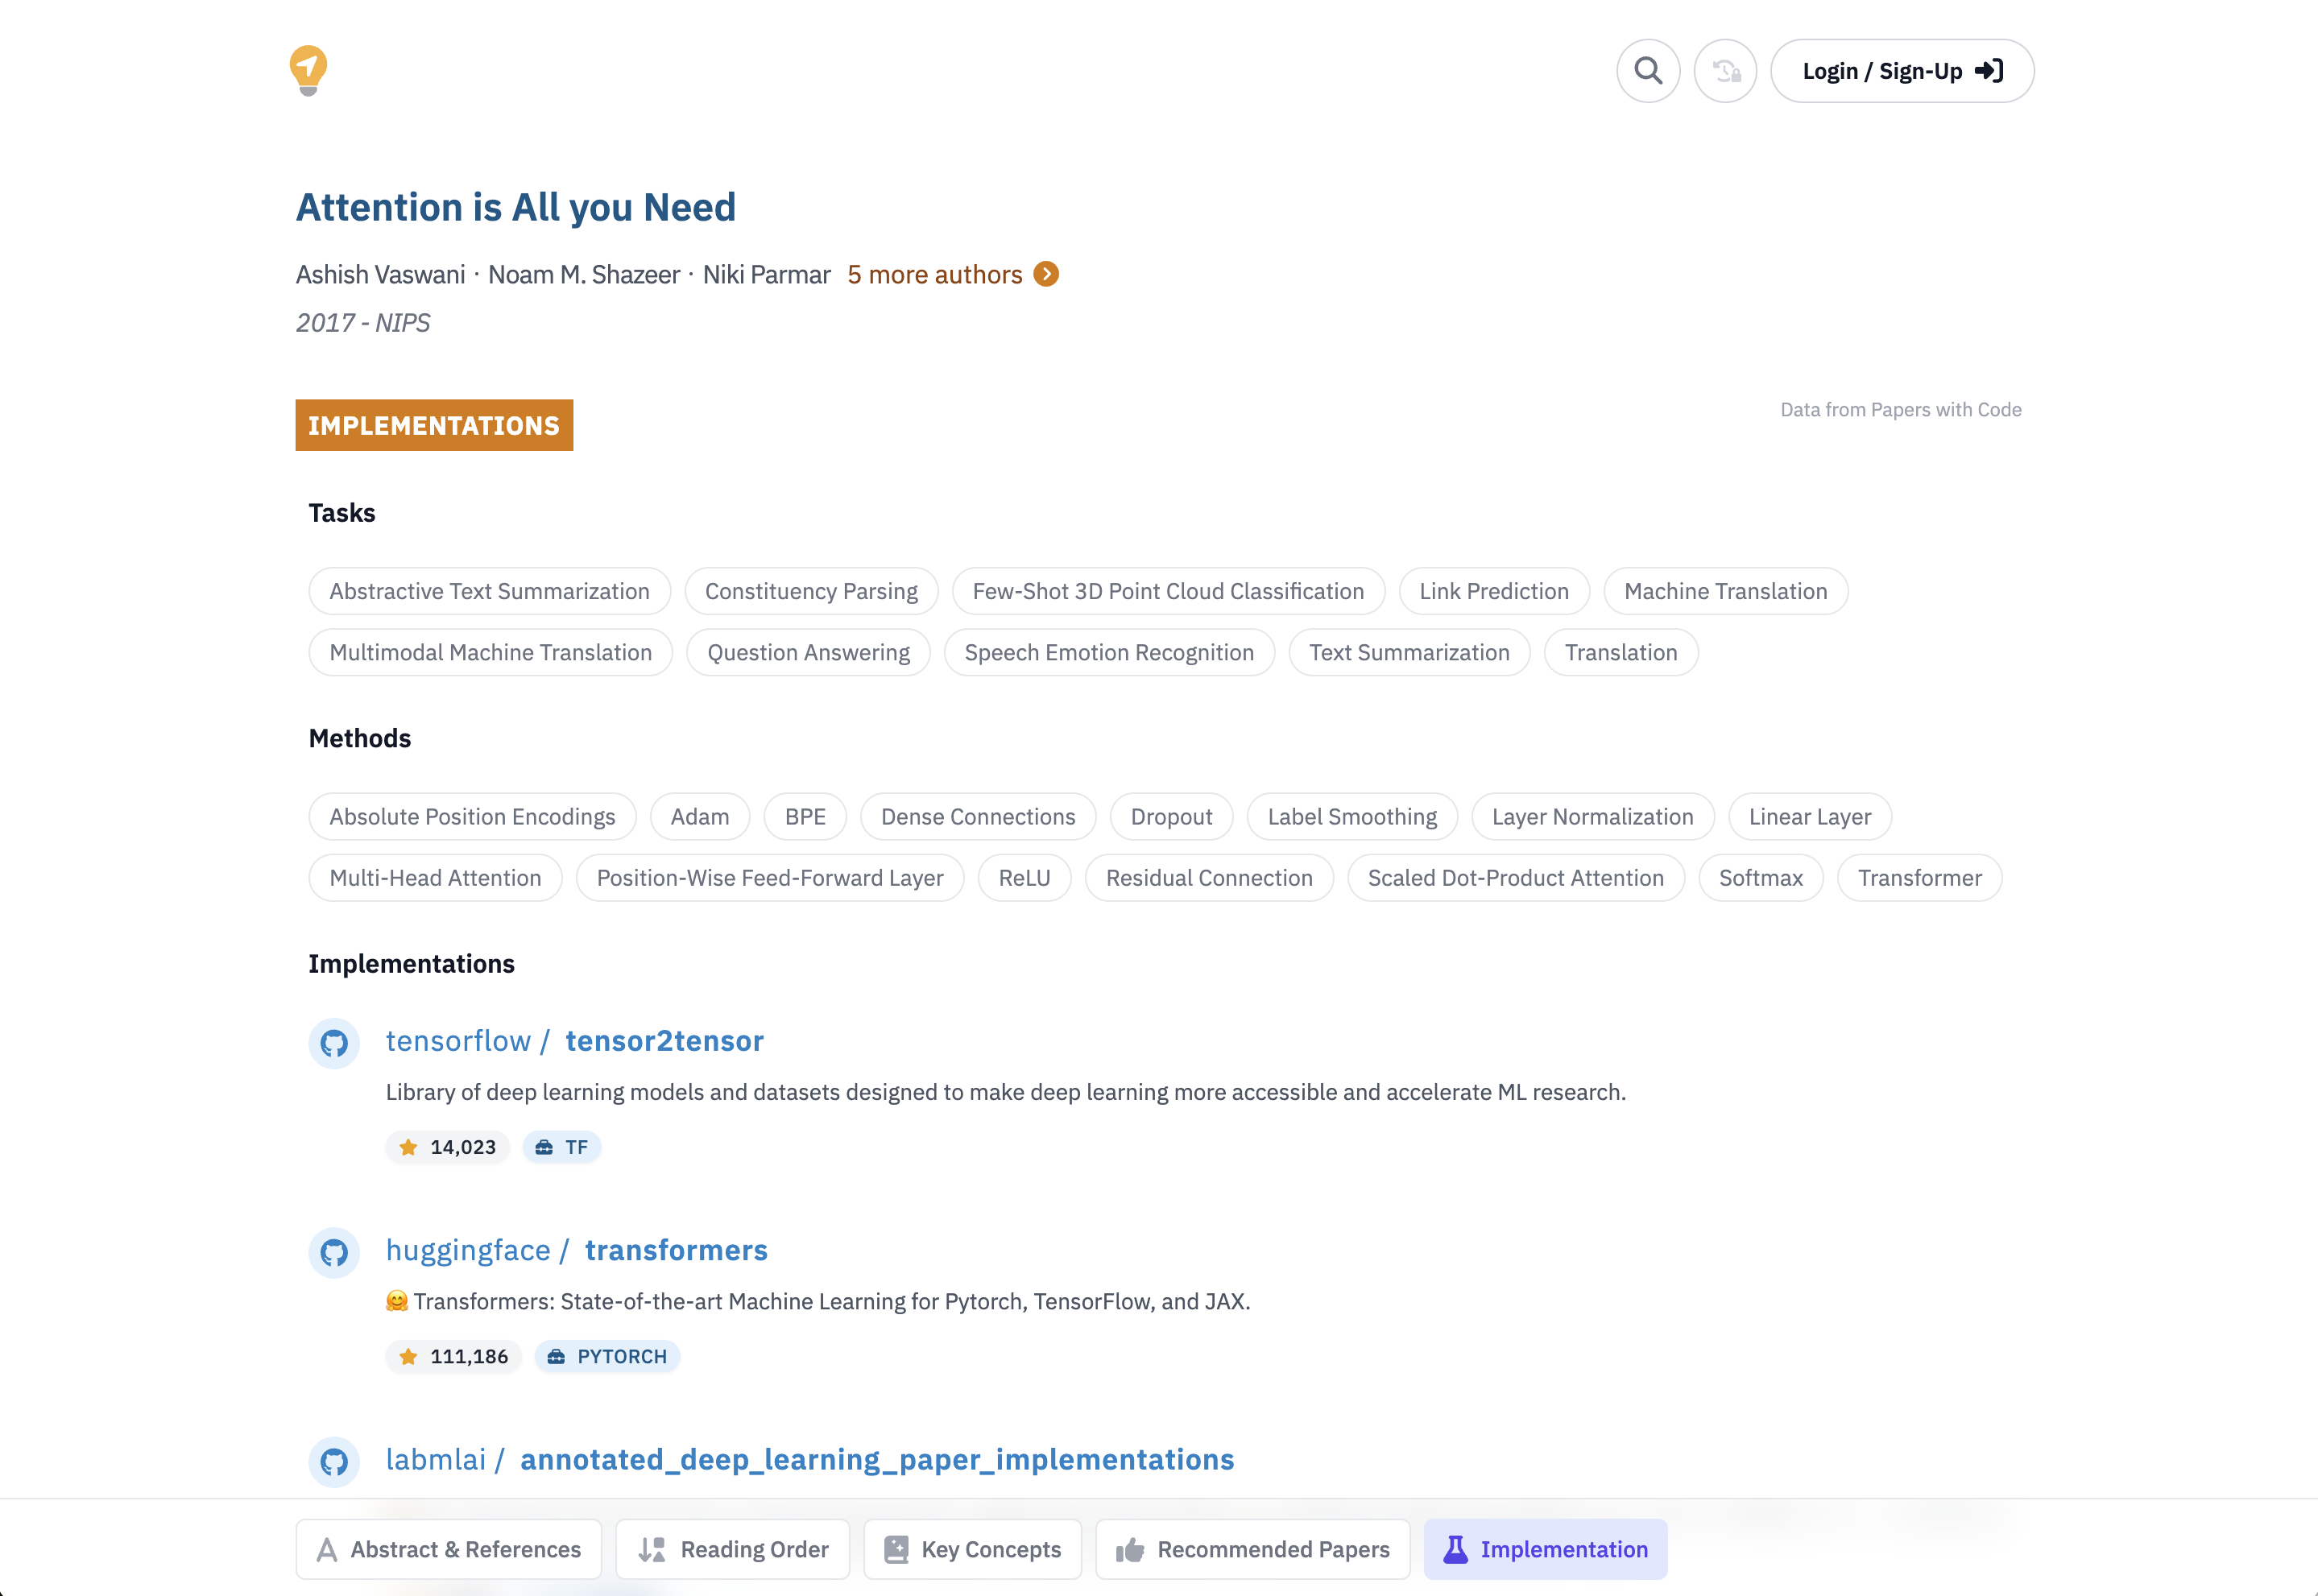Select Question Answering task tag
This screenshot has height=1596, width=2318.
tap(808, 652)
